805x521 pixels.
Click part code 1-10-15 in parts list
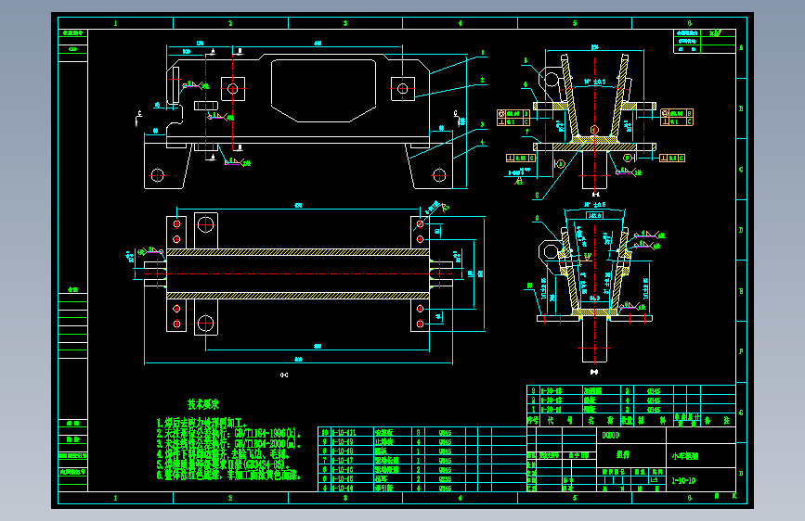tap(343, 479)
